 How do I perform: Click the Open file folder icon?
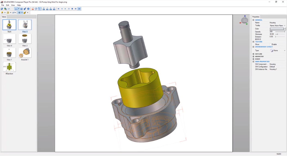(2, 9)
